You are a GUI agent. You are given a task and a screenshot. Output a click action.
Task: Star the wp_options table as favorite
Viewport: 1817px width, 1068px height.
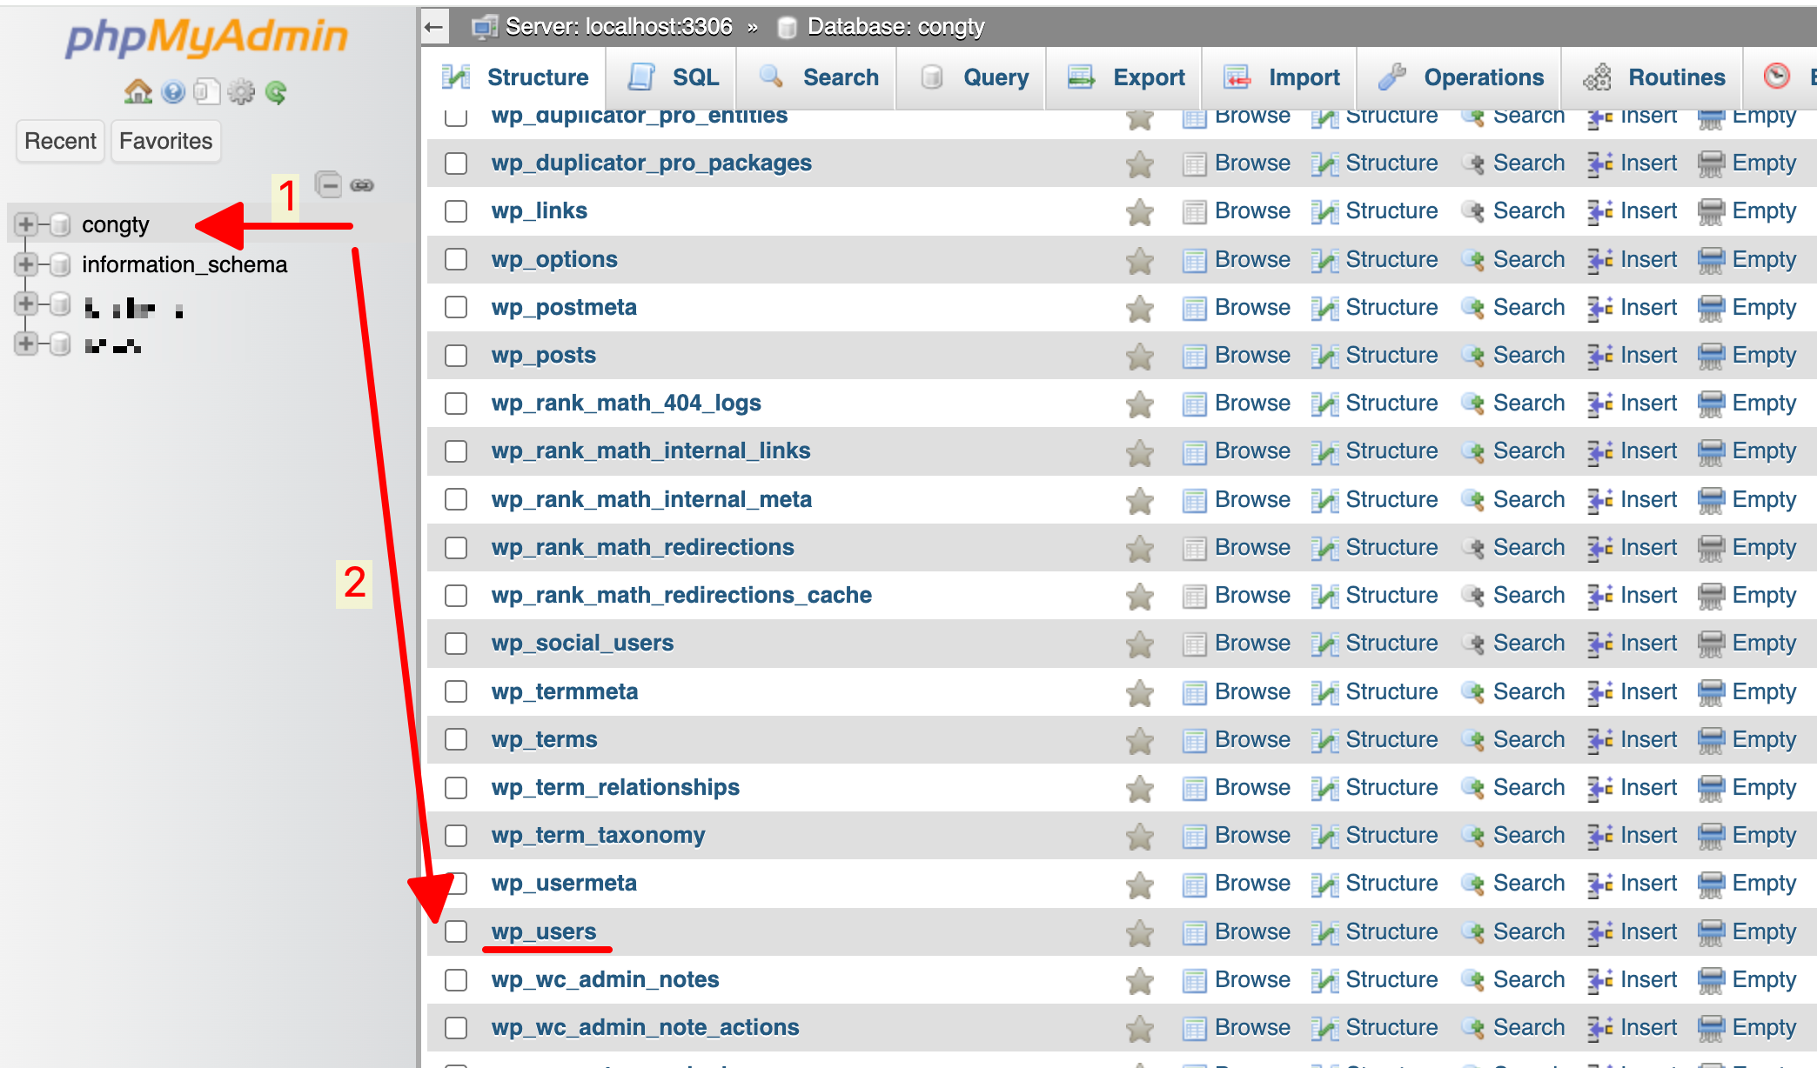pyautogui.click(x=1140, y=260)
